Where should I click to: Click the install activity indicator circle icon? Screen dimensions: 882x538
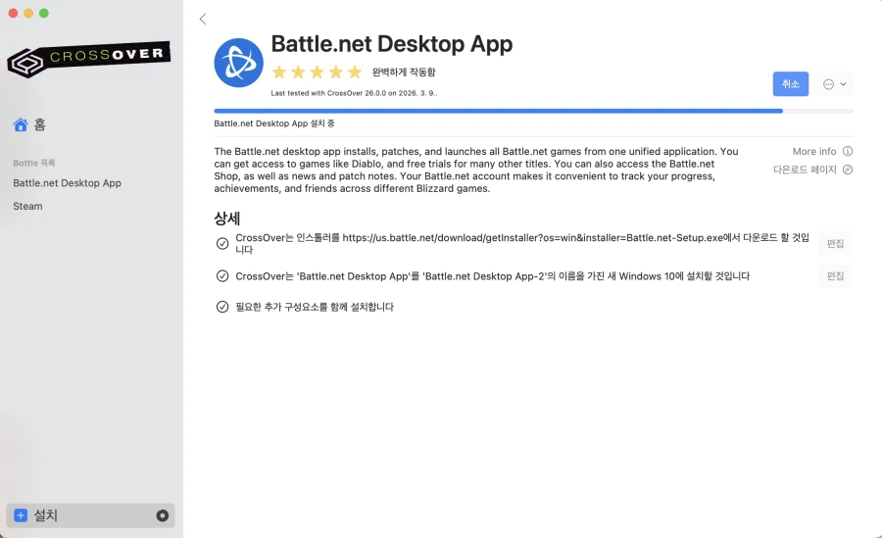coord(162,515)
